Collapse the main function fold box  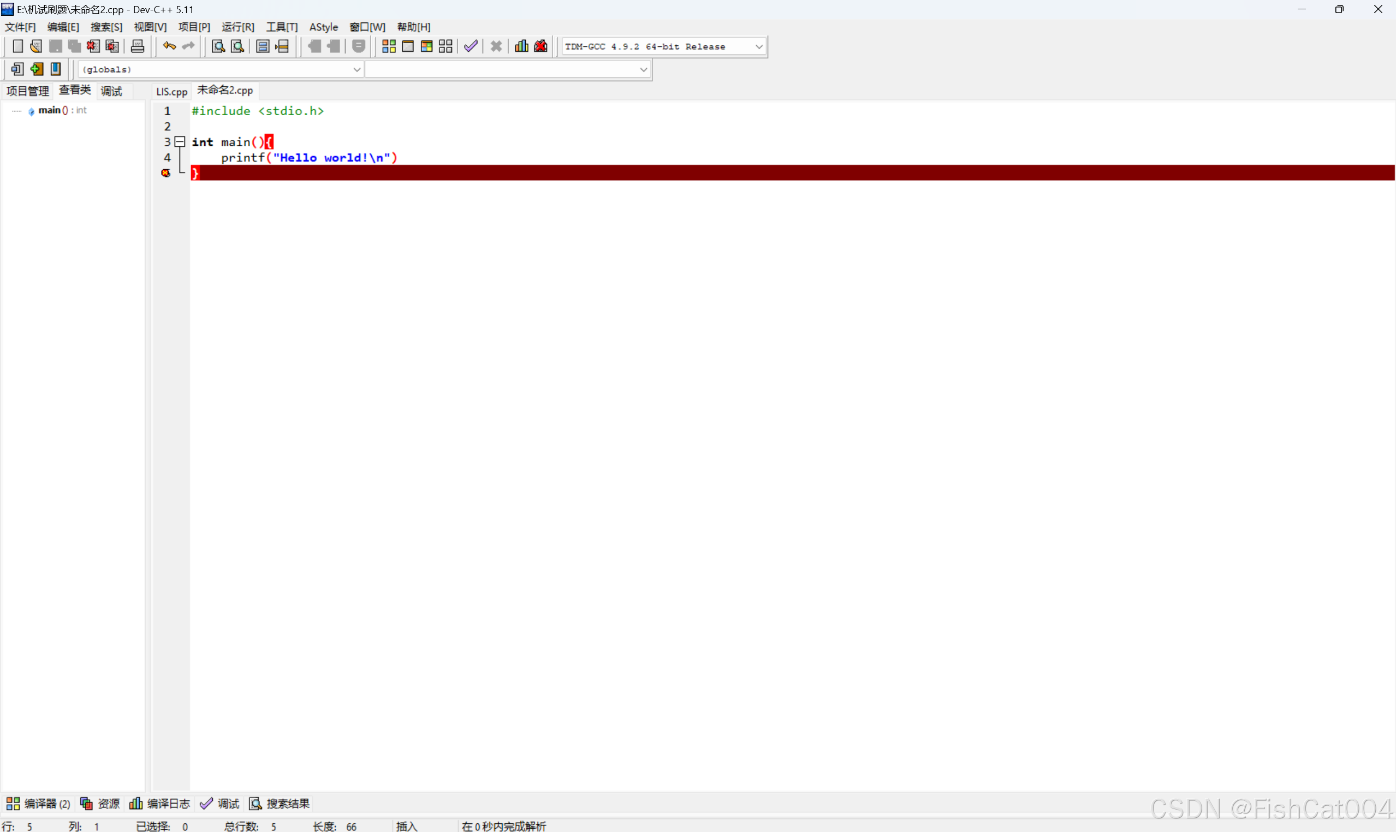click(180, 142)
